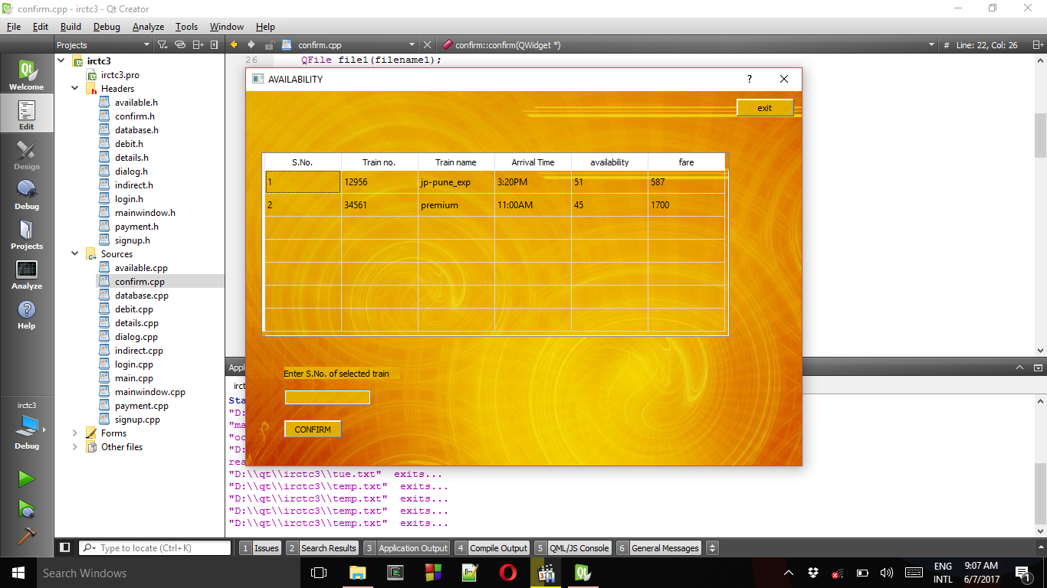The width and height of the screenshot is (1047, 588).
Task: Collapse the irctc3 project node
Action: click(x=61, y=61)
